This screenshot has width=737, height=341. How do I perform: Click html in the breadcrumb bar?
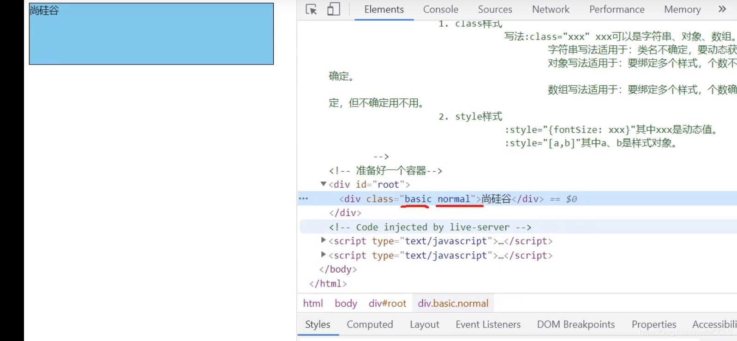313,303
